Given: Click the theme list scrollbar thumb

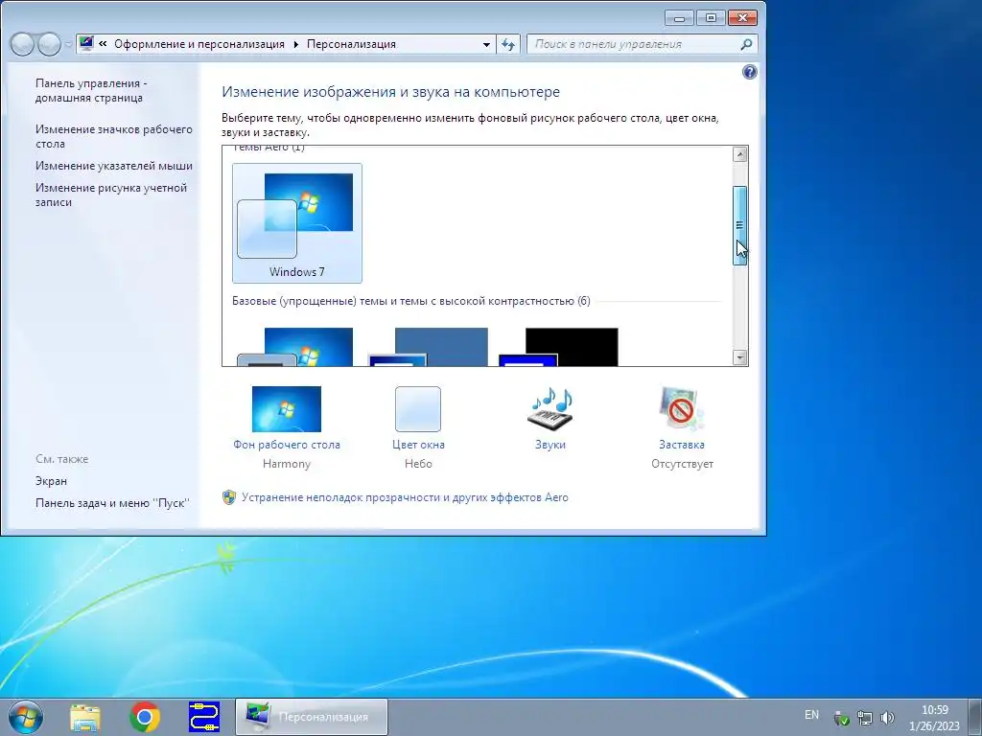Looking at the screenshot, I should click(739, 225).
